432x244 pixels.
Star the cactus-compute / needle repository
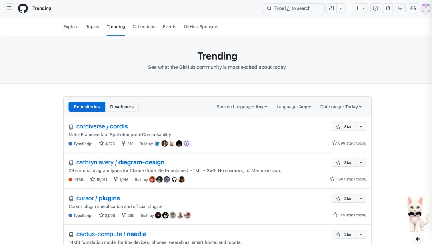[344, 234]
